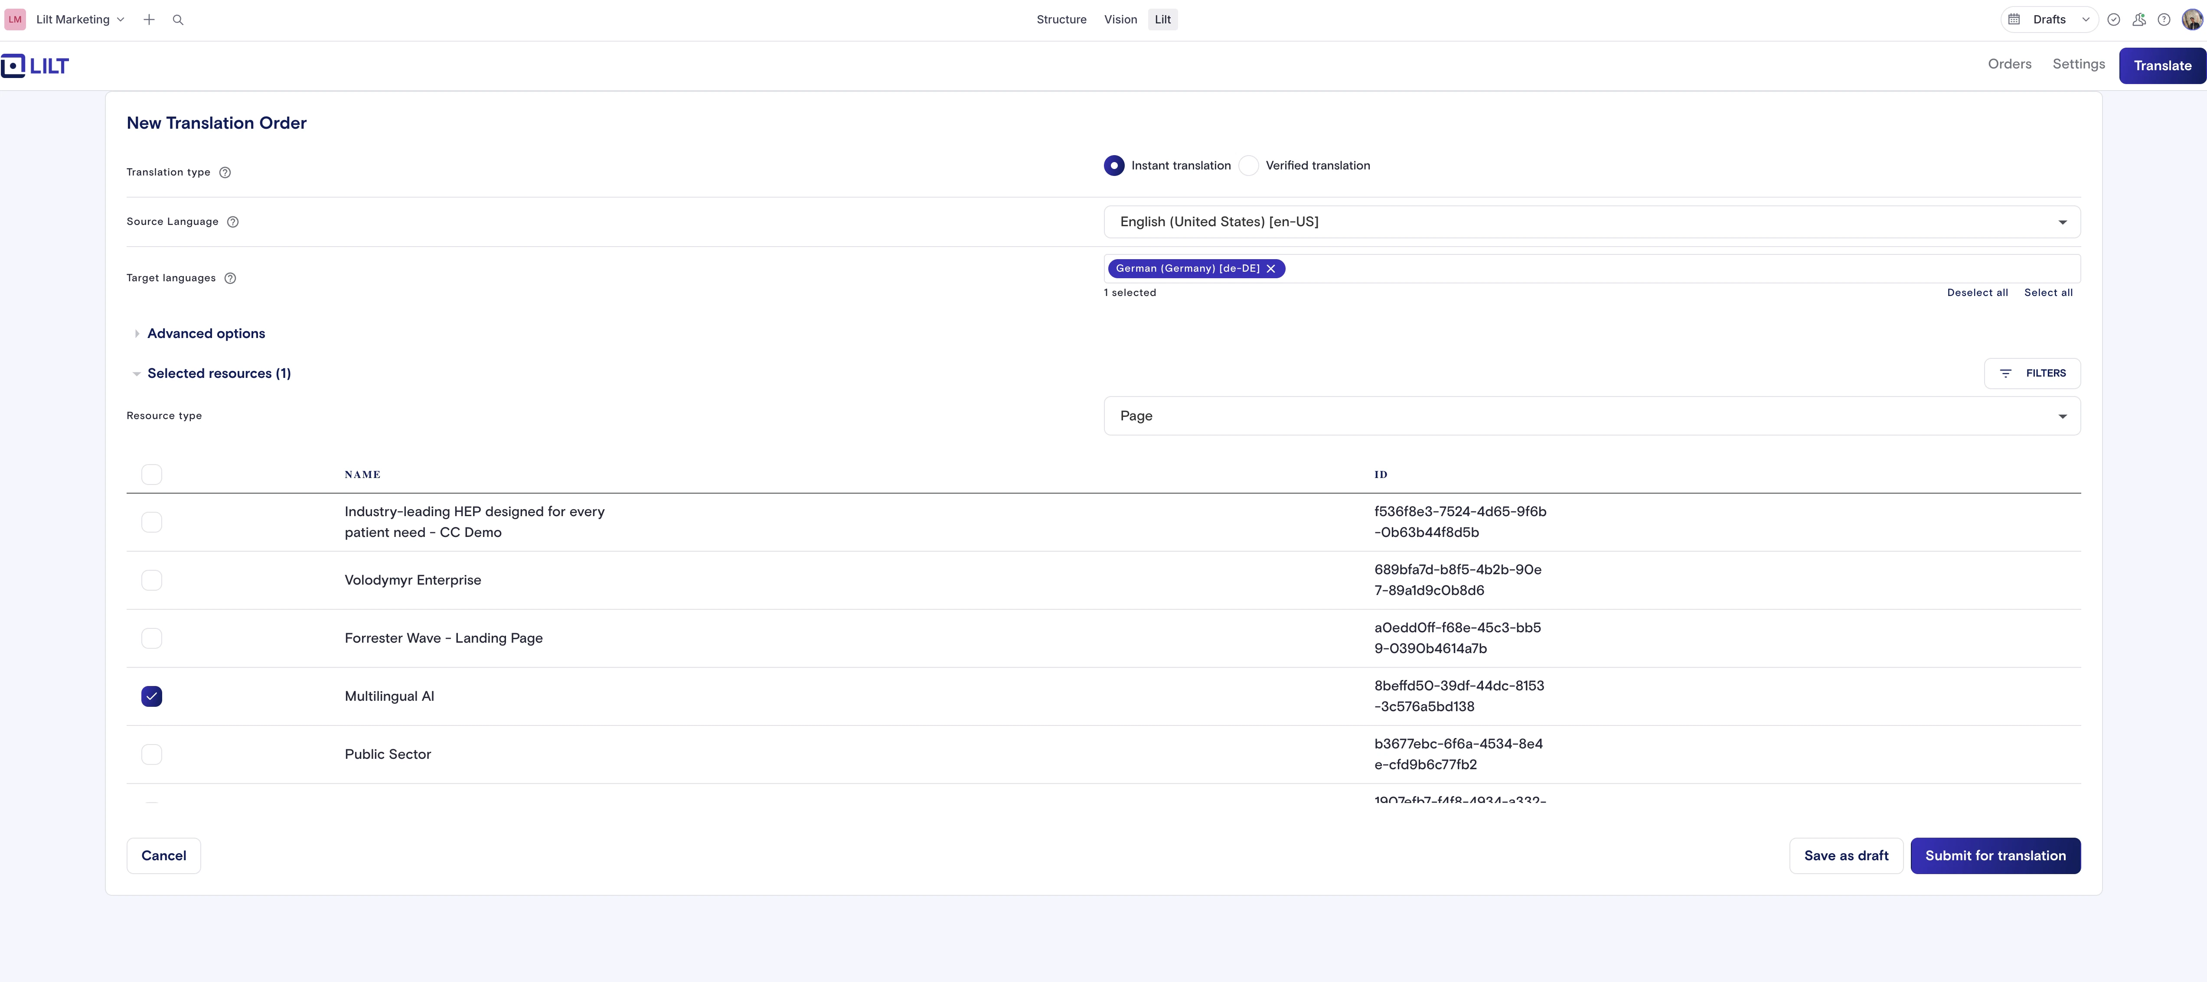Uncheck the Multilingual AI checkbox
Screen dimensions: 2207x982
(x=152, y=696)
